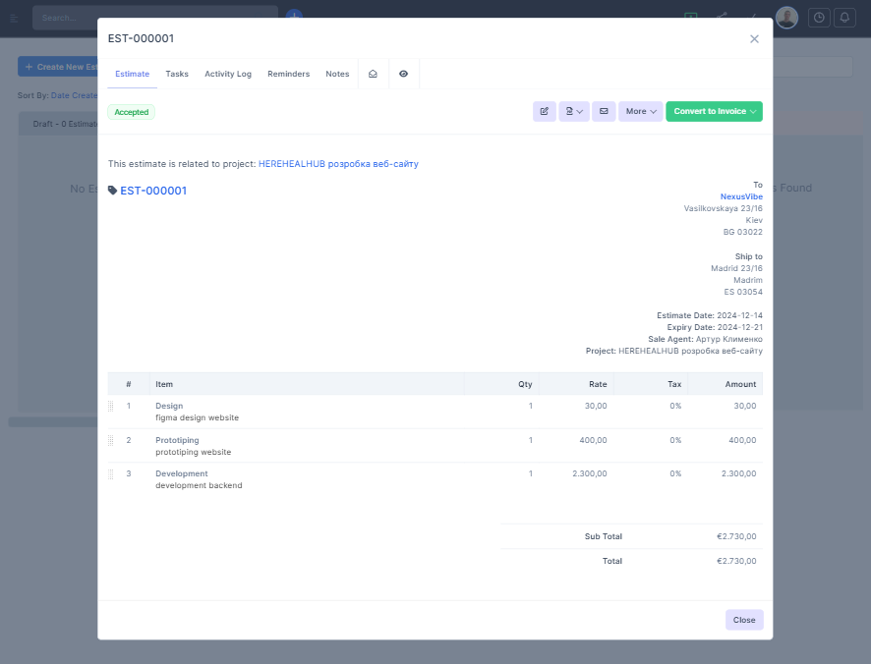Open the HEREHEALHUB project link
871x664 pixels.
(x=337, y=164)
